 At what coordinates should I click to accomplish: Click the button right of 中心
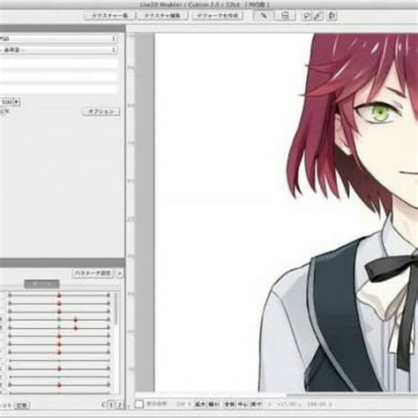257,405
